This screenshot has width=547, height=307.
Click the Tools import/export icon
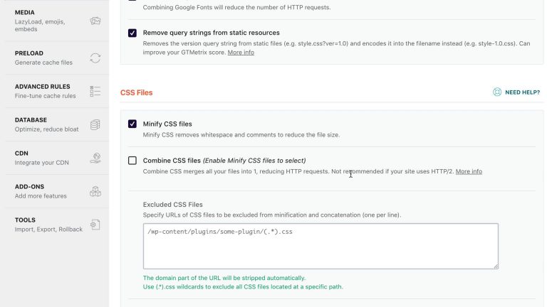[95, 225]
